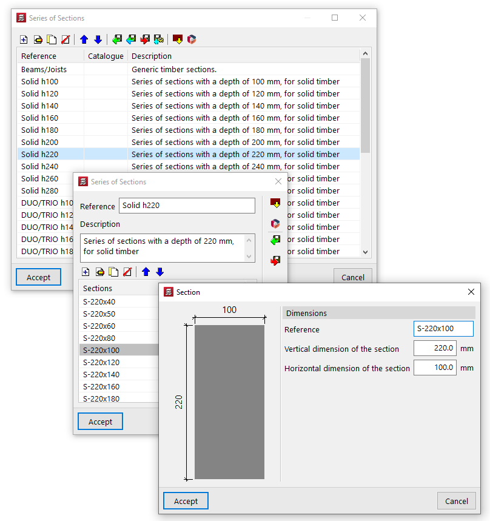Click the main series list scrollbar up arrow
This screenshot has width=490, height=521.
366,53
